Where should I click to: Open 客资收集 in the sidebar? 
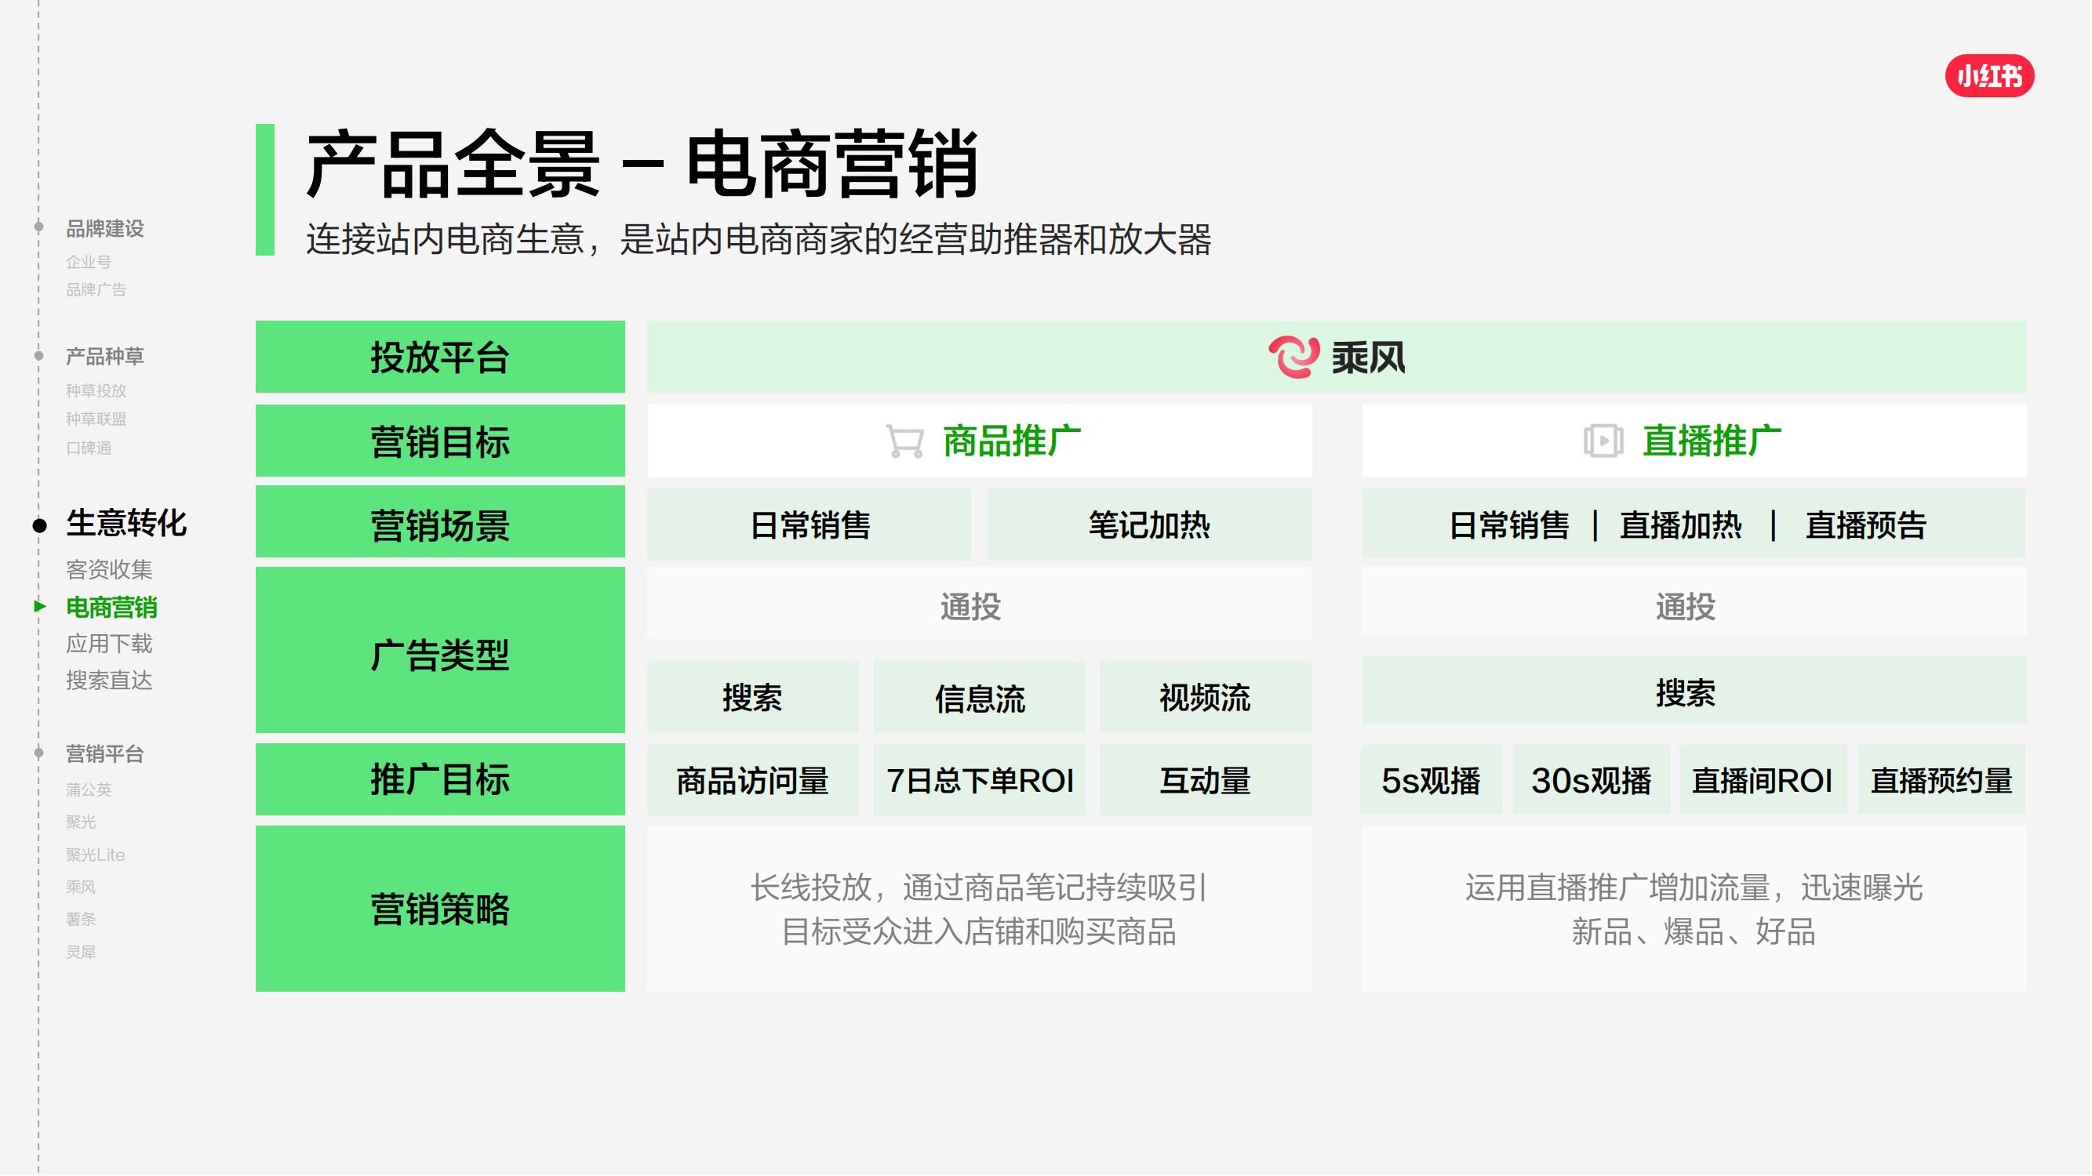(x=109, y=570)
